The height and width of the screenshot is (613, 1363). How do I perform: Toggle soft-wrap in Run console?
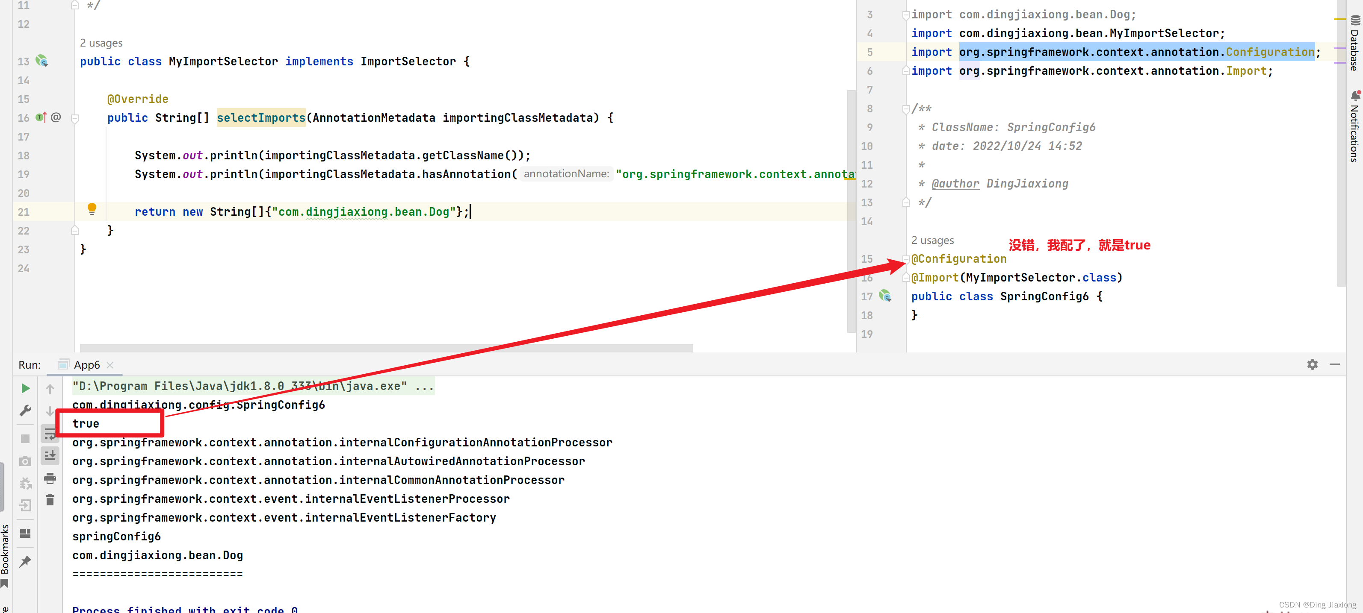tap(50, 434)
